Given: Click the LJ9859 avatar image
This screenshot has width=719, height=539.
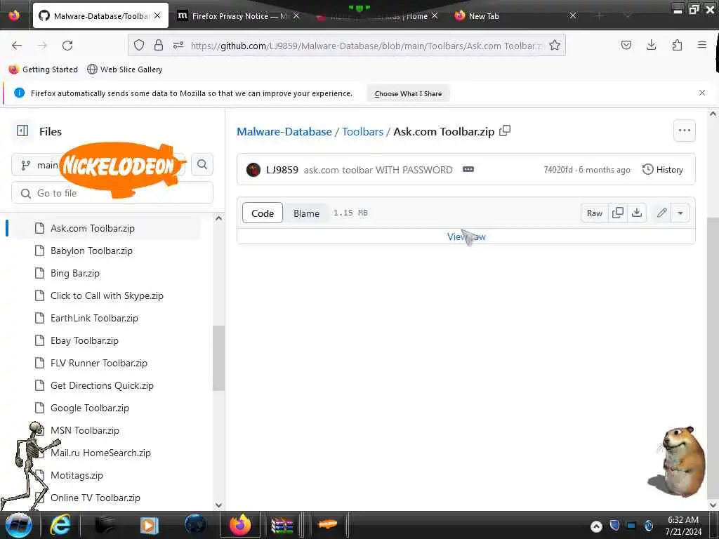Looking at the screenshot, I should click(253, 170).
